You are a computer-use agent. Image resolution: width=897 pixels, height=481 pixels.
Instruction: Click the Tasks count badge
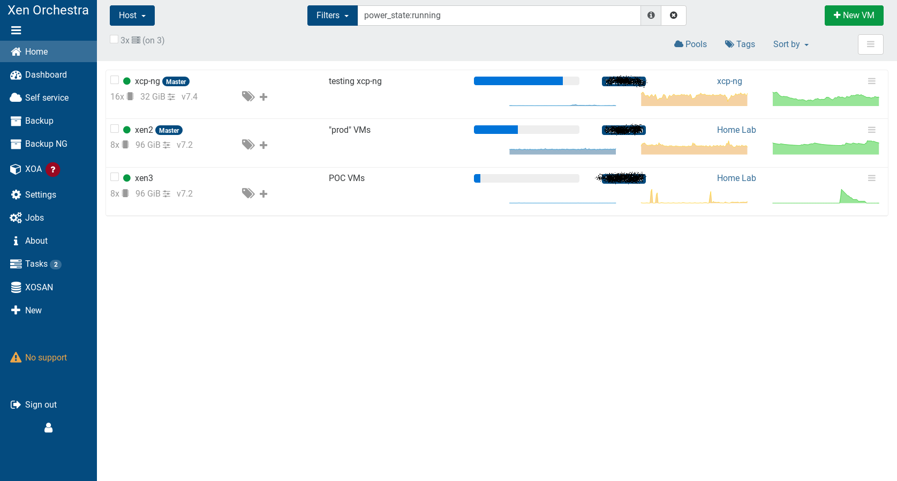(56, 264)
